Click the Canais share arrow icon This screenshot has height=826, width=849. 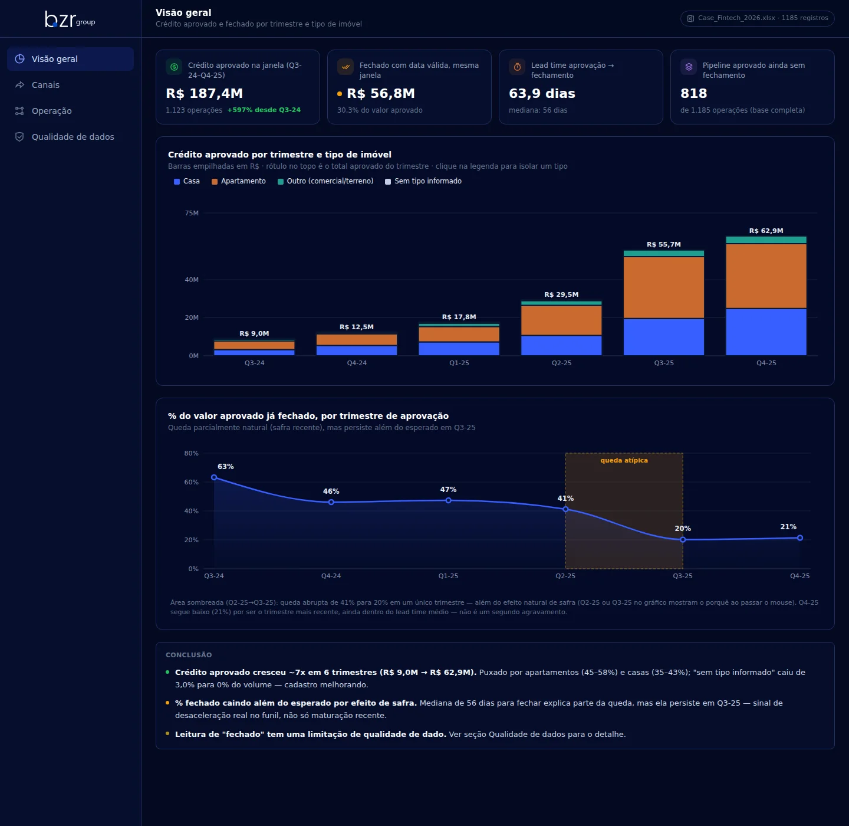[19, 85]
